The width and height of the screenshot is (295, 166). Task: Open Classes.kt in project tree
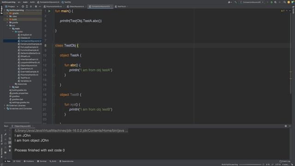point(25,38)
